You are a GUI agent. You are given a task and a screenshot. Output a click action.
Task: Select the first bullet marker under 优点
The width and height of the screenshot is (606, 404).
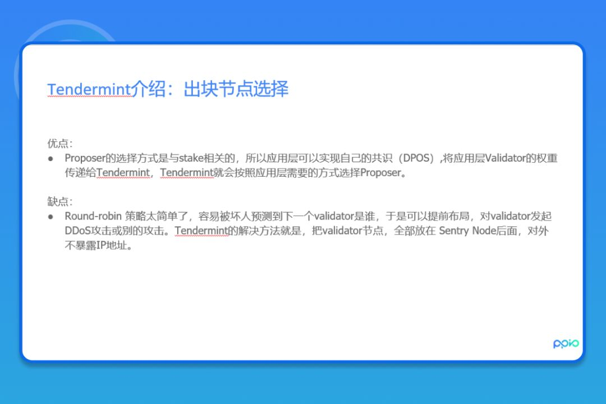click(x=51, y=158)
